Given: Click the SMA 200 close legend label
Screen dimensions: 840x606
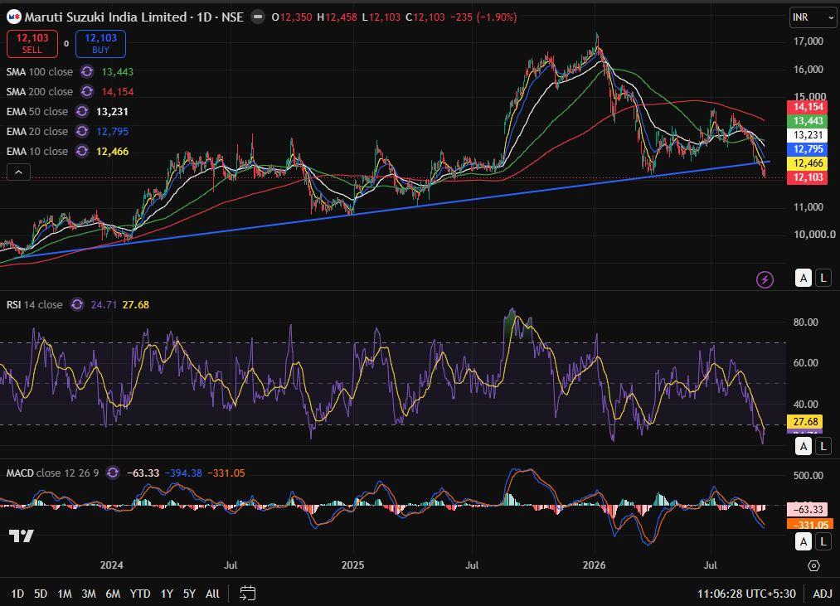Looking at the screenshot, I should [x=40, y=92].
